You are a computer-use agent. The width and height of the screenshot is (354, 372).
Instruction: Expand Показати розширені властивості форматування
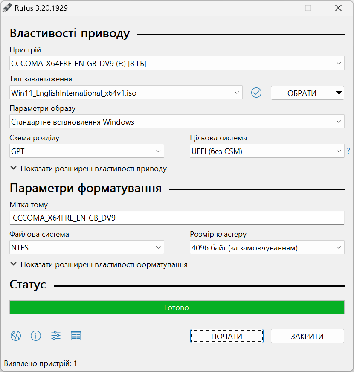click(x=99, y=264)
